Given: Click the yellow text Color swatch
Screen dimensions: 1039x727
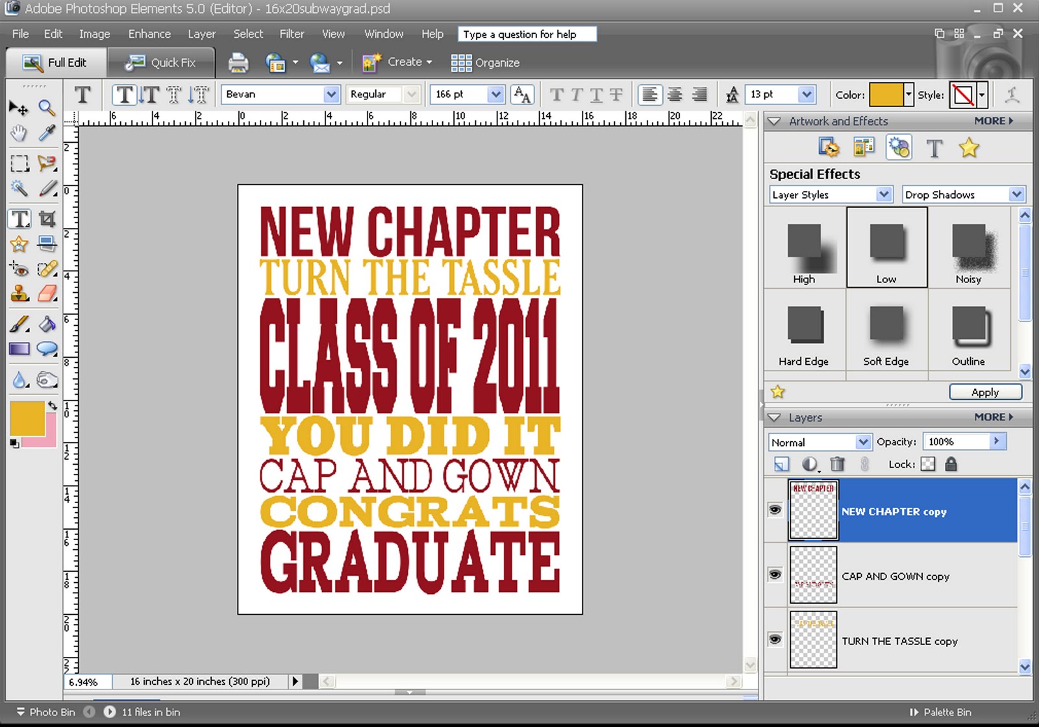Looking at the screenshot, I should (x=886, y=95).
